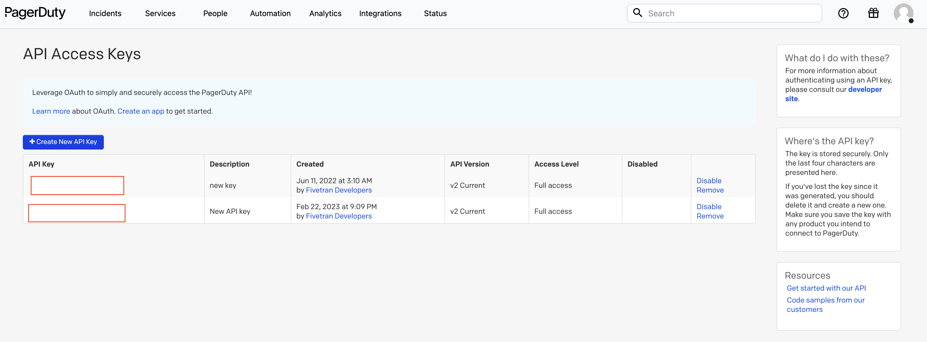Click Create New API Key button
Viewport: 927px width, 342px height.
click(x=63, y=142)
